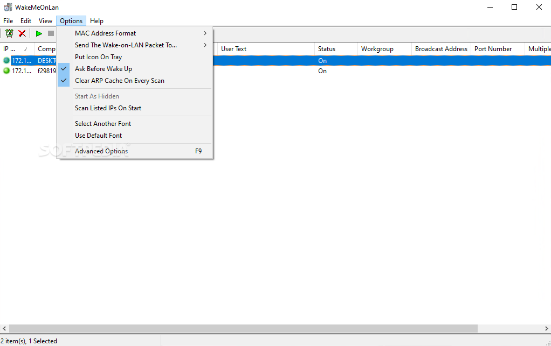Viewport: 551px width, 346px height.
Task: Click the horizontal scrollbar right arrow
Action: (547, 328)
